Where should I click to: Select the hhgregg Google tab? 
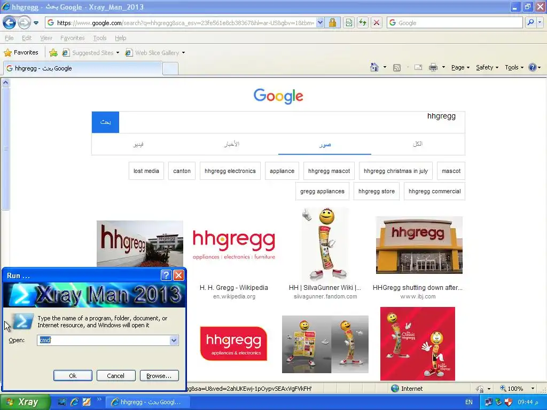click(x=83, y=68)
